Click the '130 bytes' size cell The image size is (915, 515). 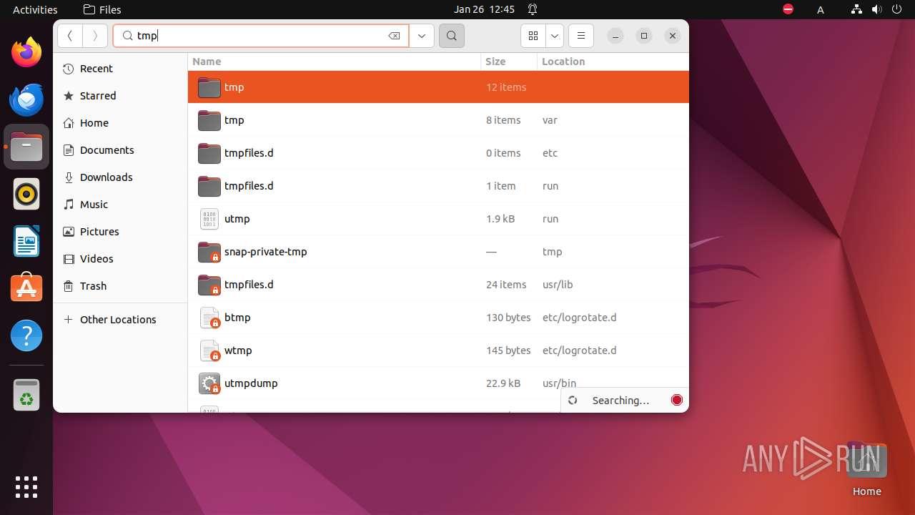(508, 318)
